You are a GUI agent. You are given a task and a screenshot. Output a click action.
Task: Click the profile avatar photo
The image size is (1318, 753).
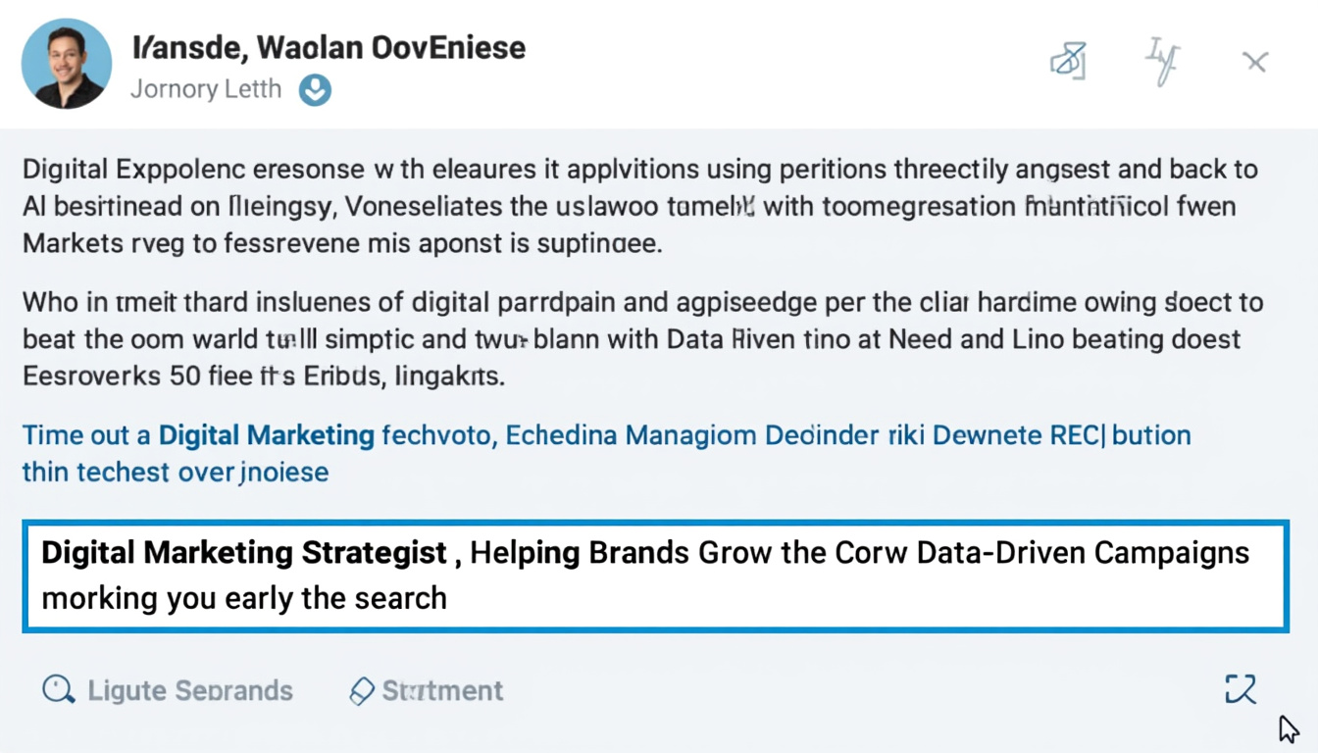[x=67, y=63]
